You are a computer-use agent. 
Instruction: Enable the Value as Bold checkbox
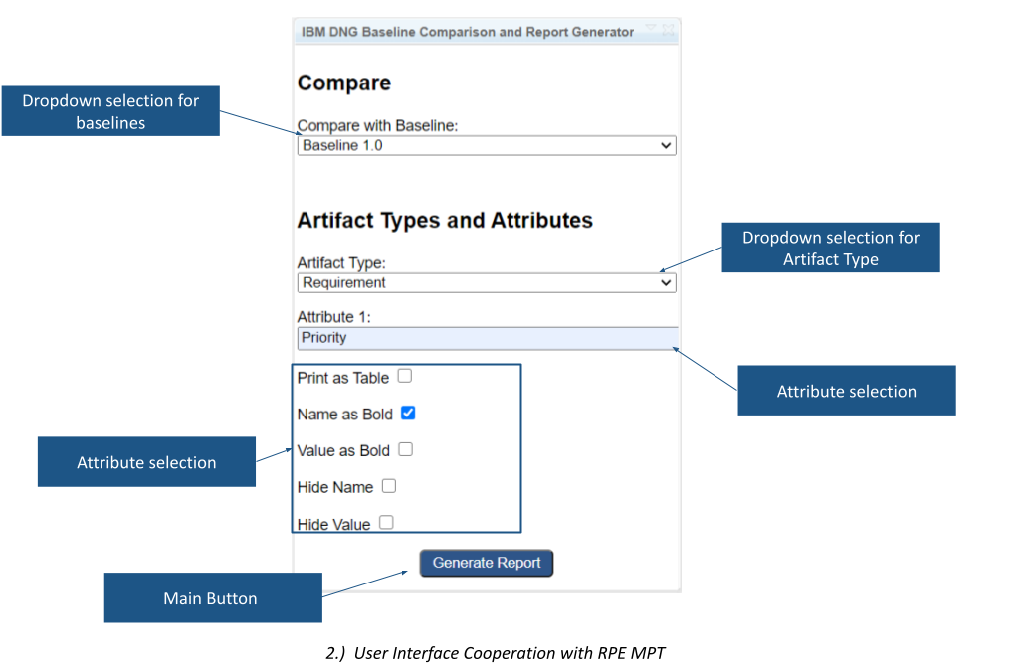coord(405,449)
